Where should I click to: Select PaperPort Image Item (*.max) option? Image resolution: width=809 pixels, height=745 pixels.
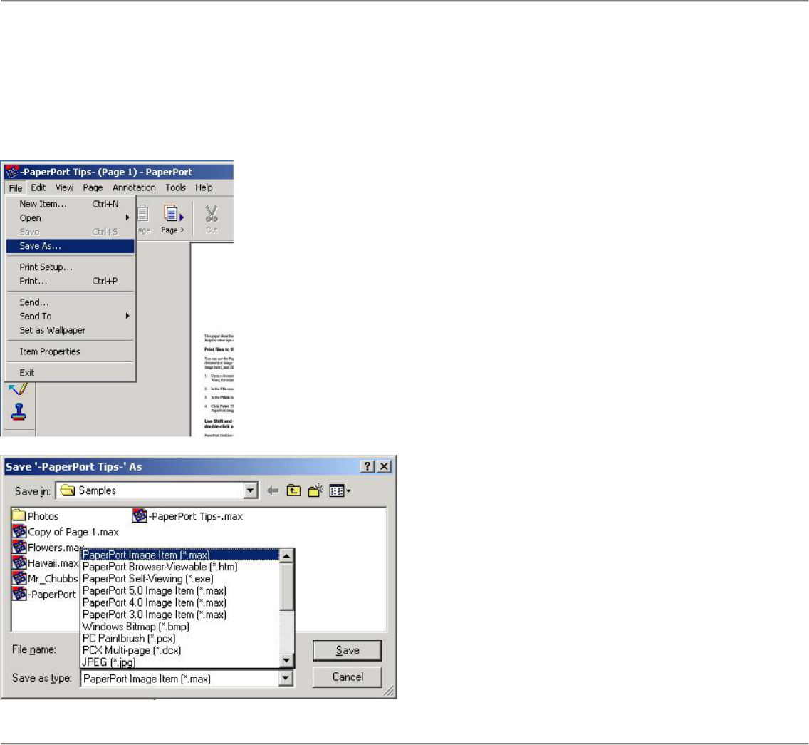[x=180, y=555]
